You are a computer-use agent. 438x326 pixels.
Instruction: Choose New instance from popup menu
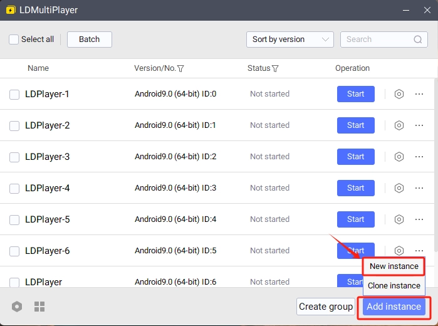[394, 266]
